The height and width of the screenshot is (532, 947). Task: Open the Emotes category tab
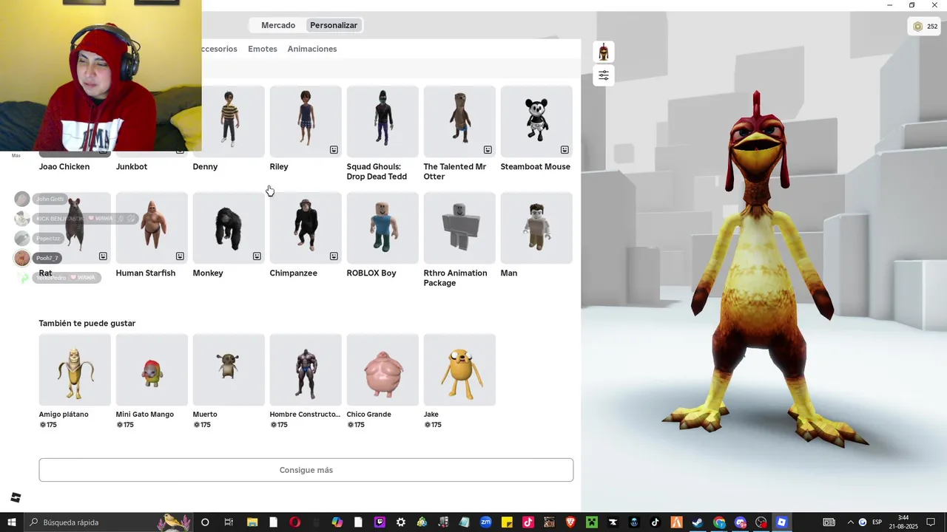(263, 49)
